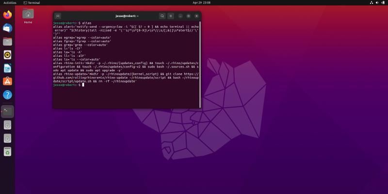Launch Firefox from the dock

pyautogui.click(x=7, y=15)
